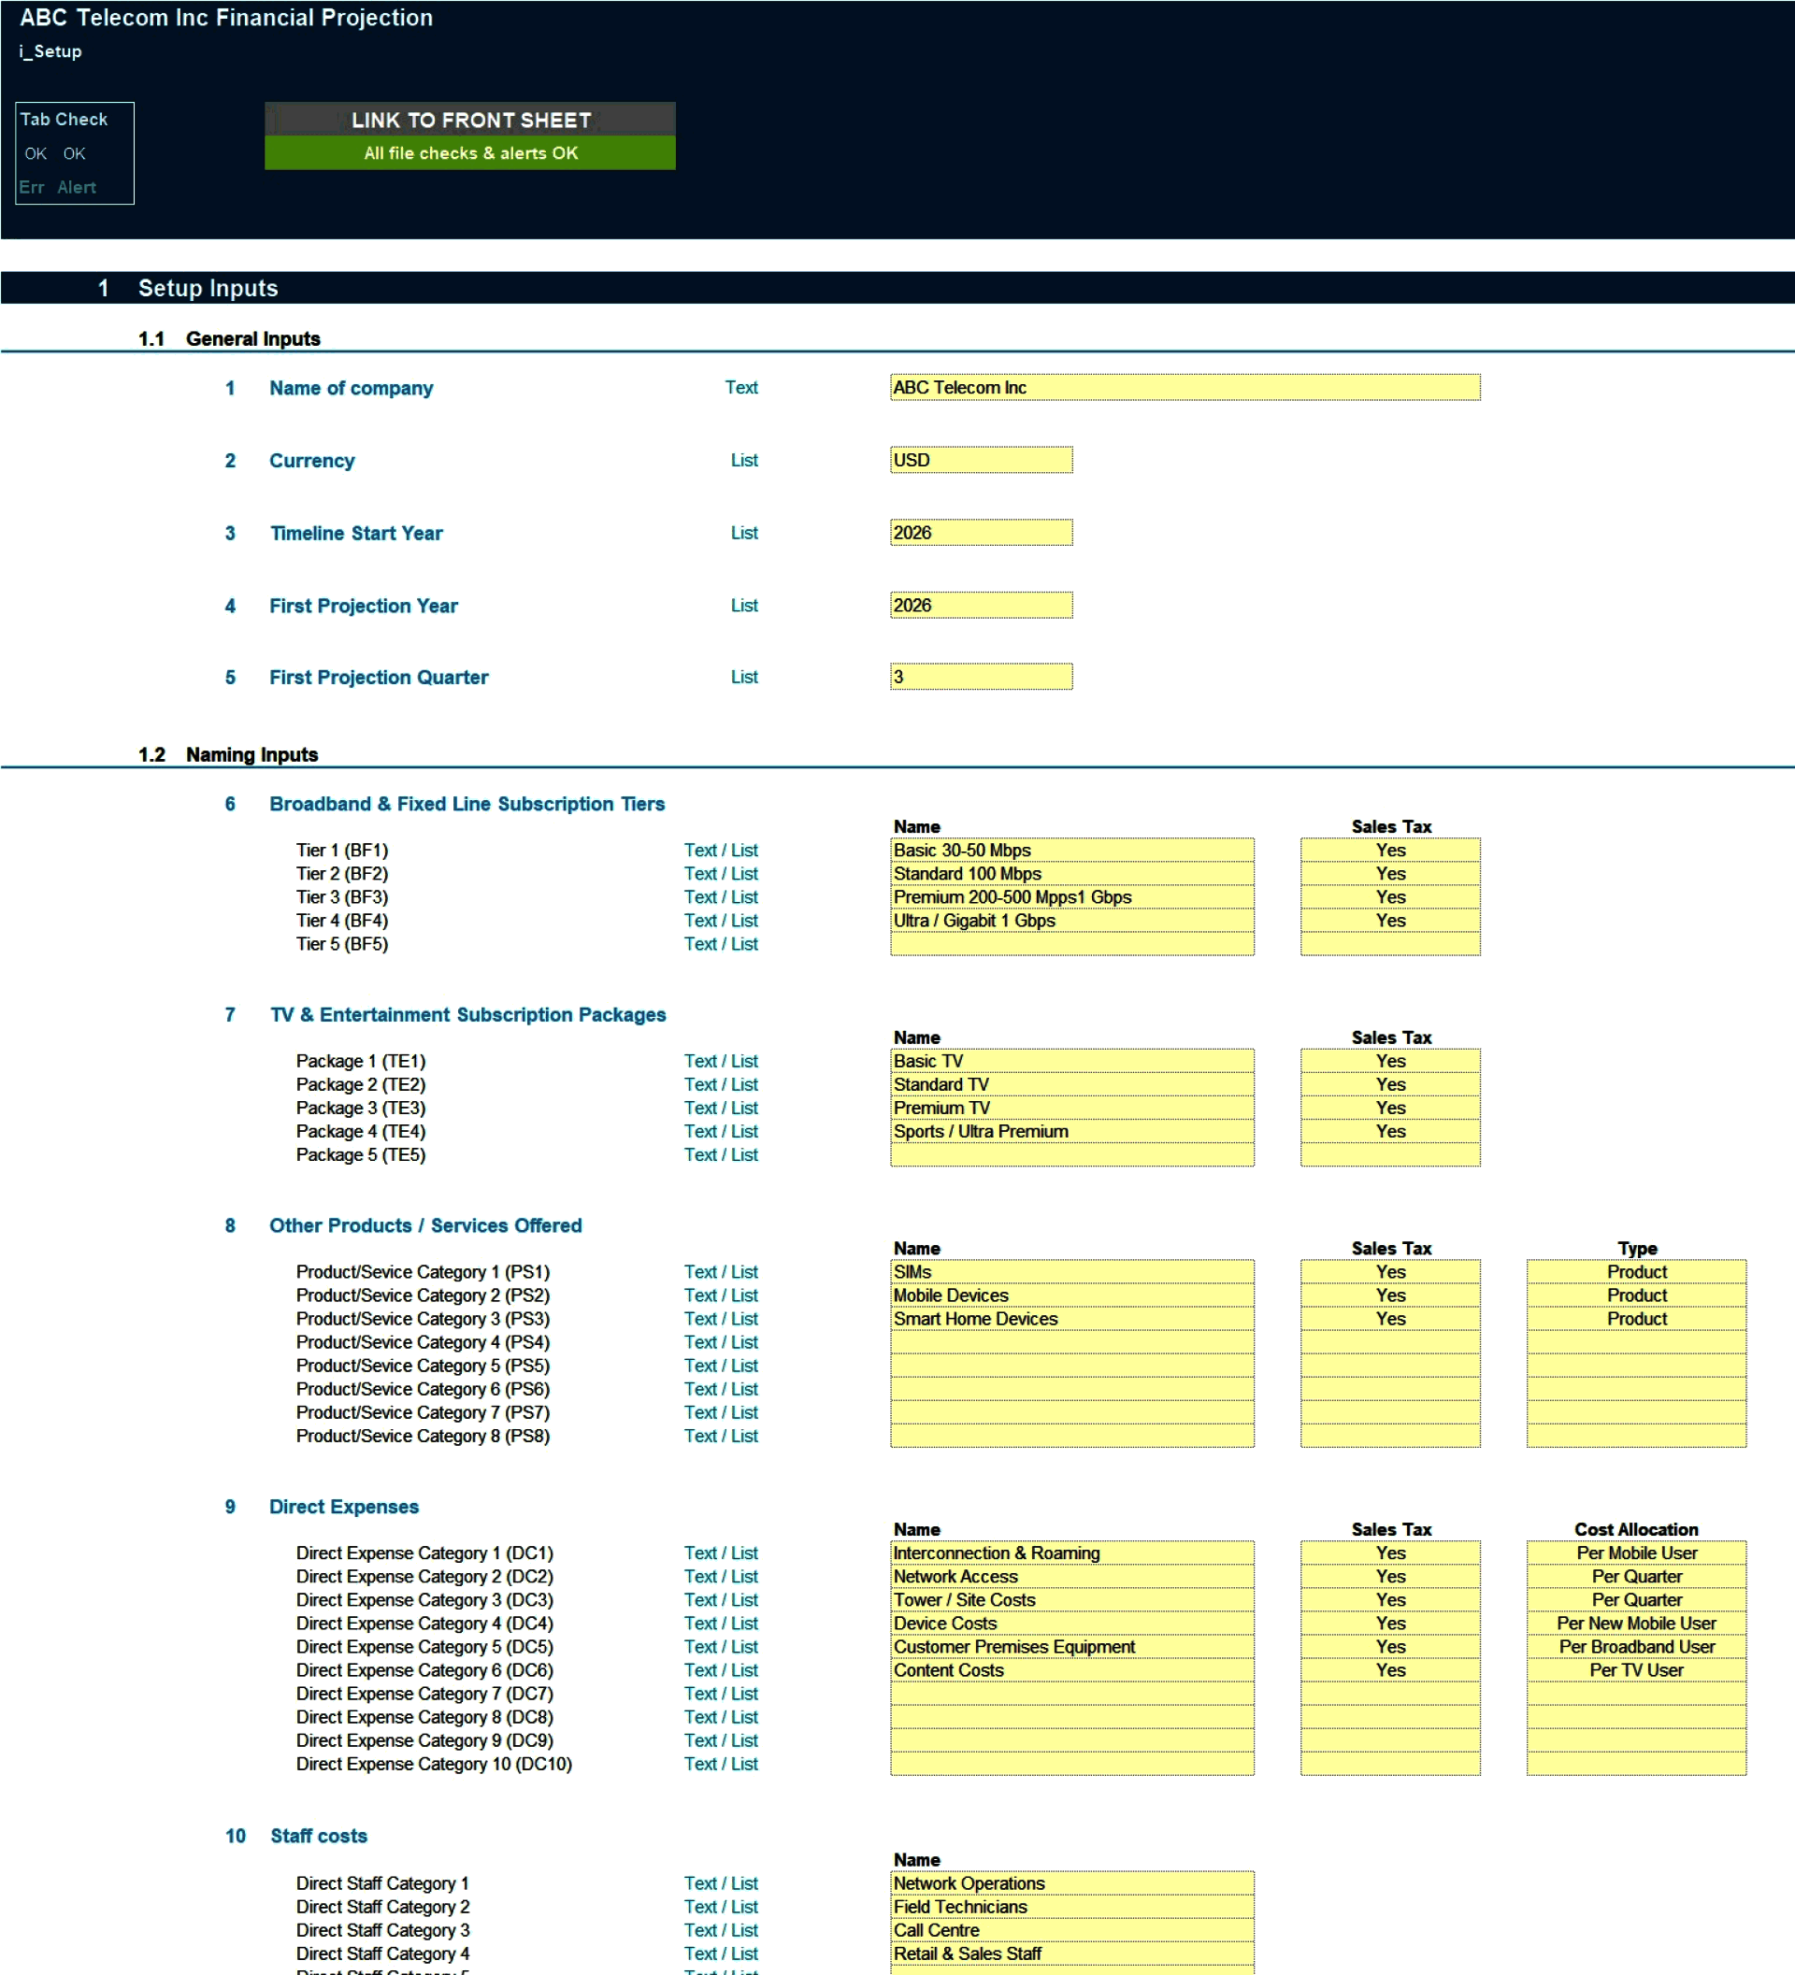1795x1975 pixels.
Task: Select the Interconnection & Roaming expense name cell
Action: (1071, 1553)
